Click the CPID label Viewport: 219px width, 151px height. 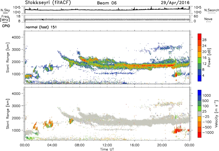click(x=6, y=26)
